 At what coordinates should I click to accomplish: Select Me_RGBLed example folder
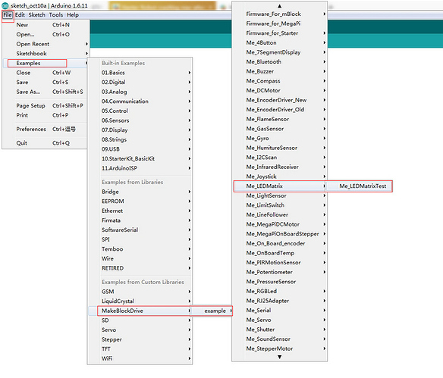tap(280, 292)
